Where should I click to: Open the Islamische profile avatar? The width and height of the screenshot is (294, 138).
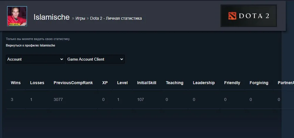point(17,16)
